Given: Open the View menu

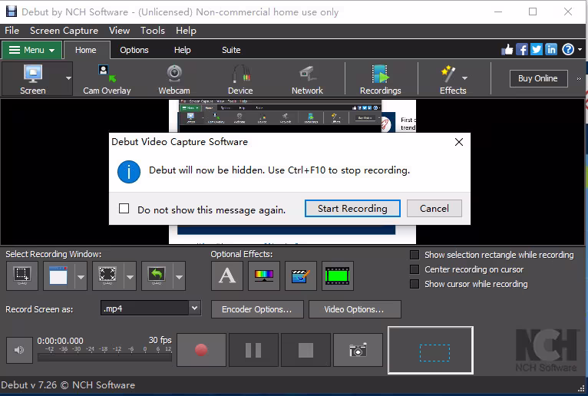Looking at the screenshot, I should (x=119, y=31).
